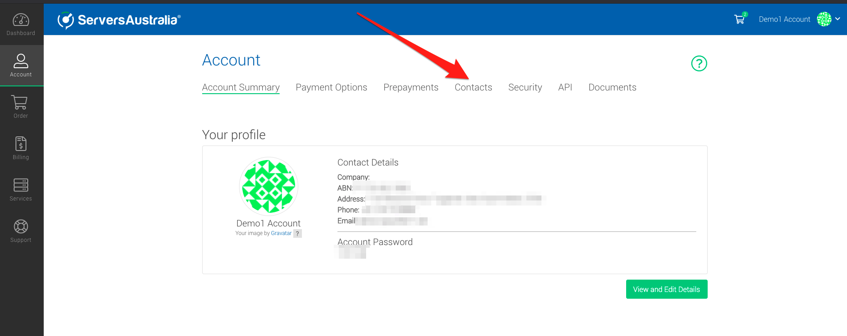Click the Gravatar question mark badge
Image resolution: width=847 pixels, height=336 pixels.
297,234
